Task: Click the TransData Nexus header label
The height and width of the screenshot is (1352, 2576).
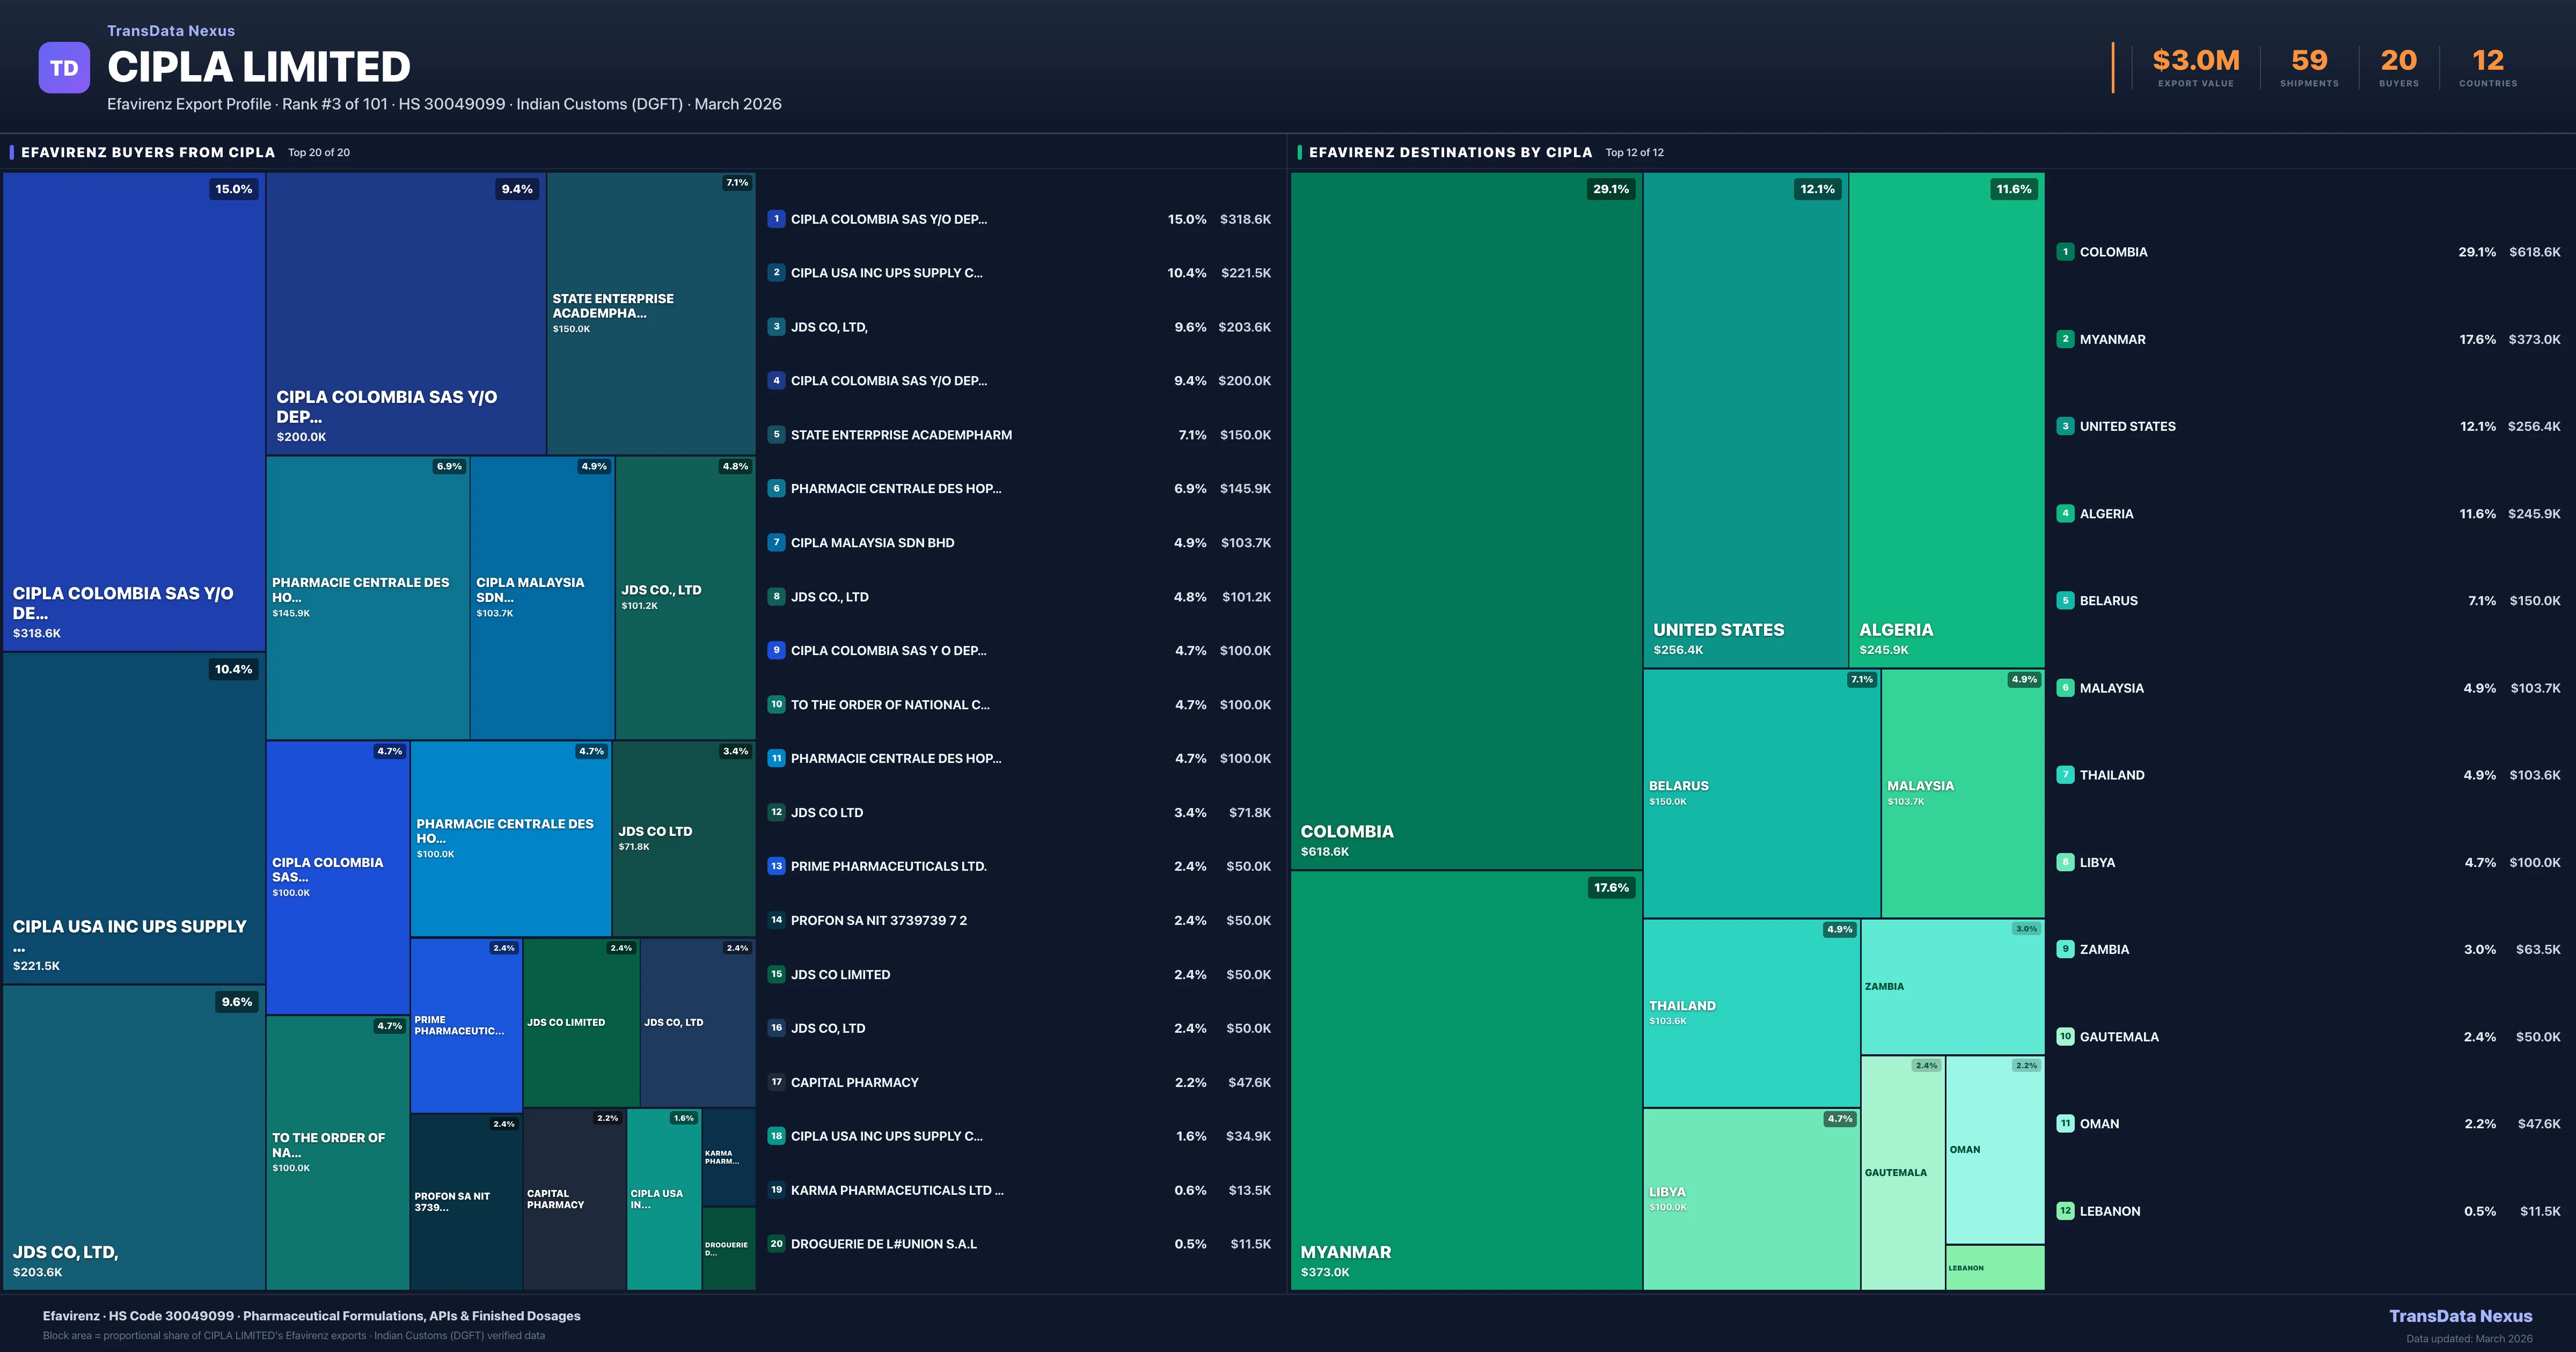Action: [171, 31]
